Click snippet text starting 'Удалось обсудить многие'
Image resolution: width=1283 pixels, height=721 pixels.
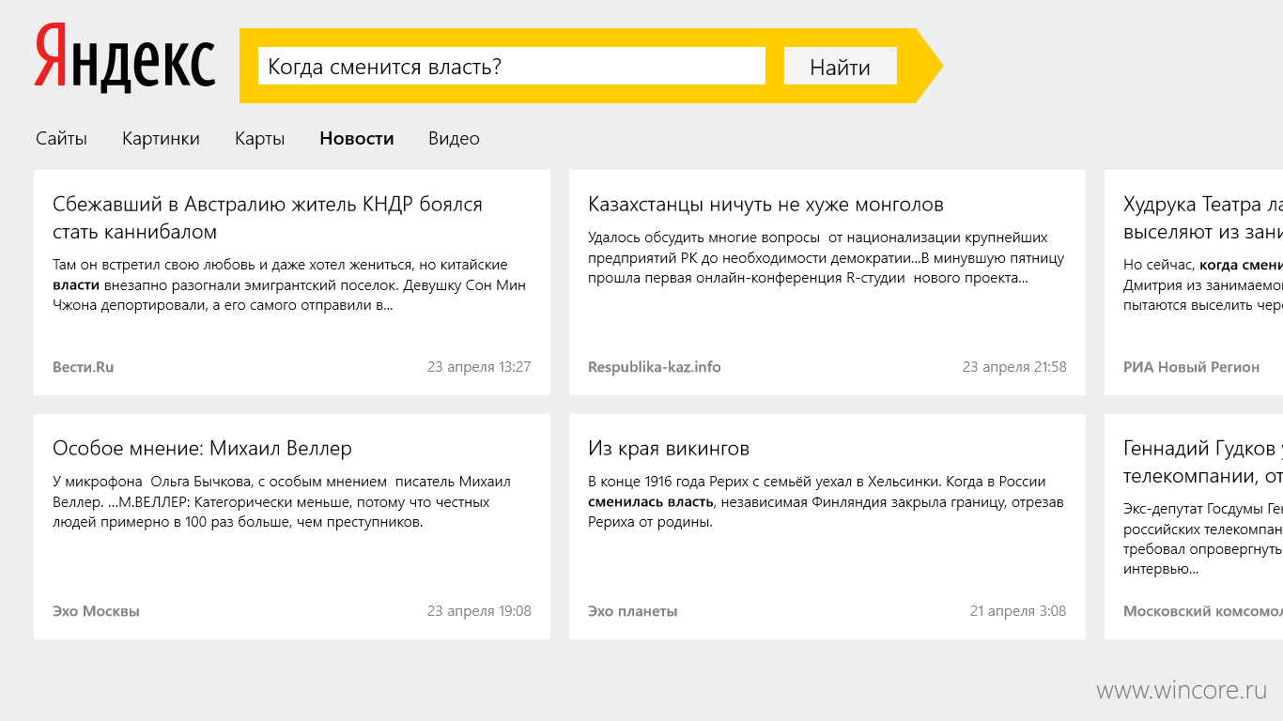point(827,257)
